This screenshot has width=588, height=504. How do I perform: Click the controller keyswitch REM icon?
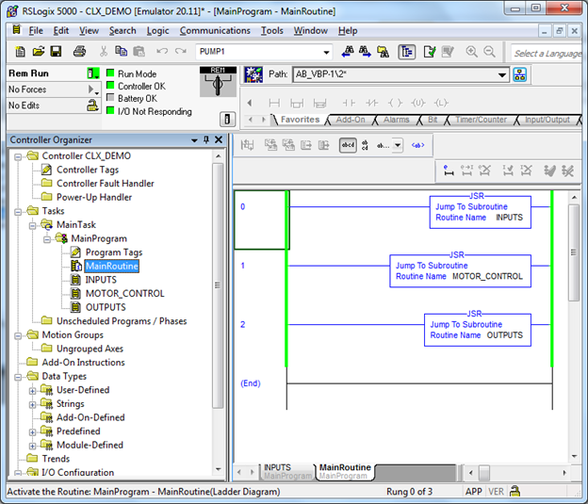[x=218, y=84]
